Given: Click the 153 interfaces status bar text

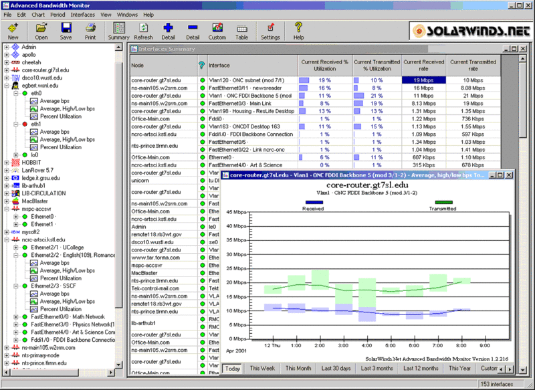Looking at the screenshot, I should coord(497,384).
